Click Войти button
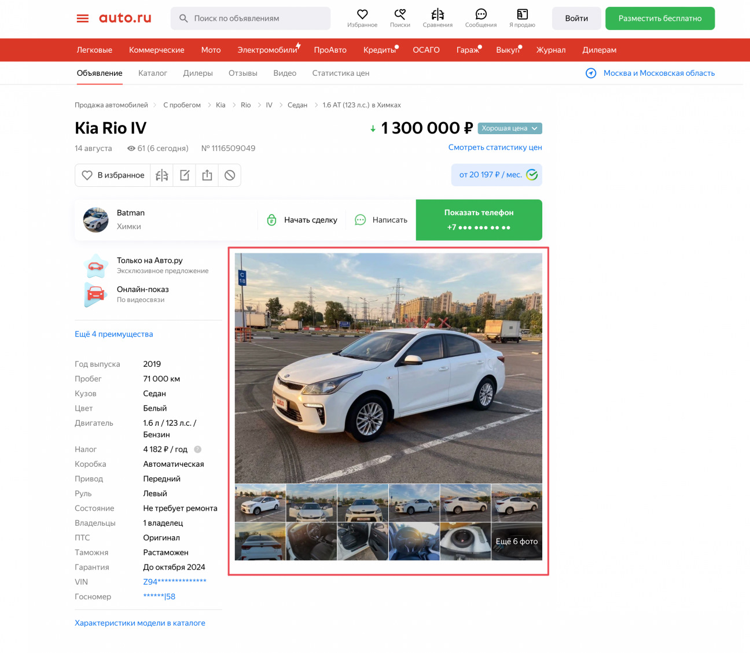This screenshot has height=653, width=750. 576,19
